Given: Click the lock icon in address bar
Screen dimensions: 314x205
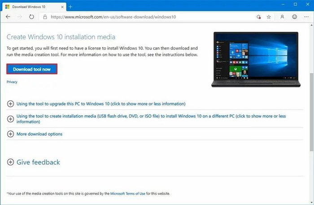Looking at the screenshot, I should pos(44,17).
